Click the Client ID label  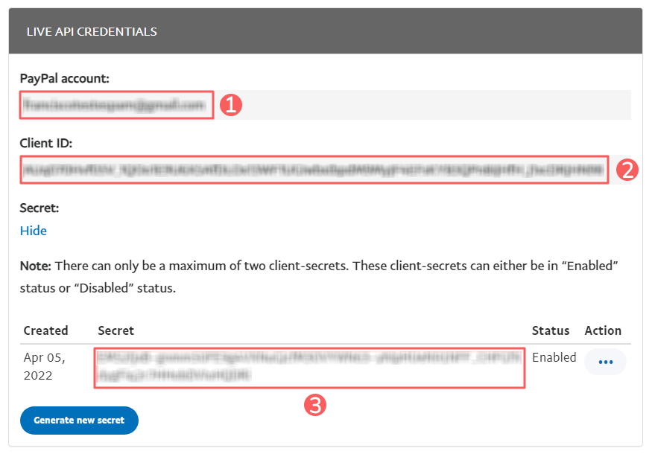[45, 144]
